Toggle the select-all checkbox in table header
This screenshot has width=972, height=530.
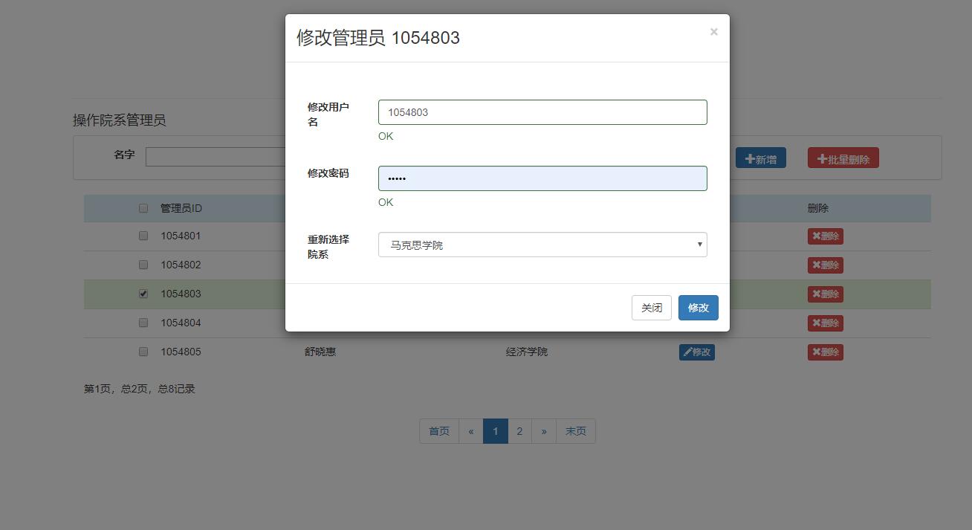[143, 208]
